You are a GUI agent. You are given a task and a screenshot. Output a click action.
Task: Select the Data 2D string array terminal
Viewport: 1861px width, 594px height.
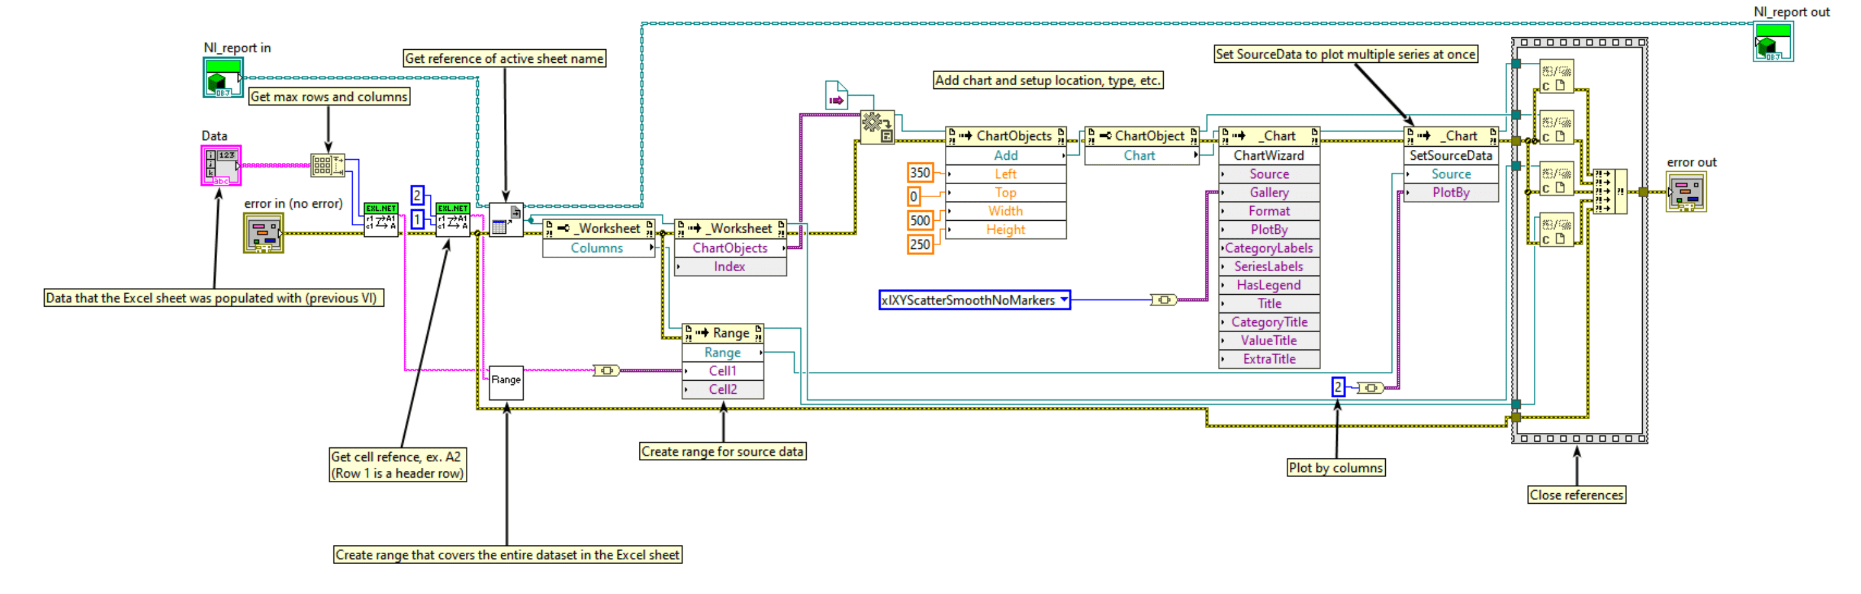pyautogui.click(x=221, y=165)
